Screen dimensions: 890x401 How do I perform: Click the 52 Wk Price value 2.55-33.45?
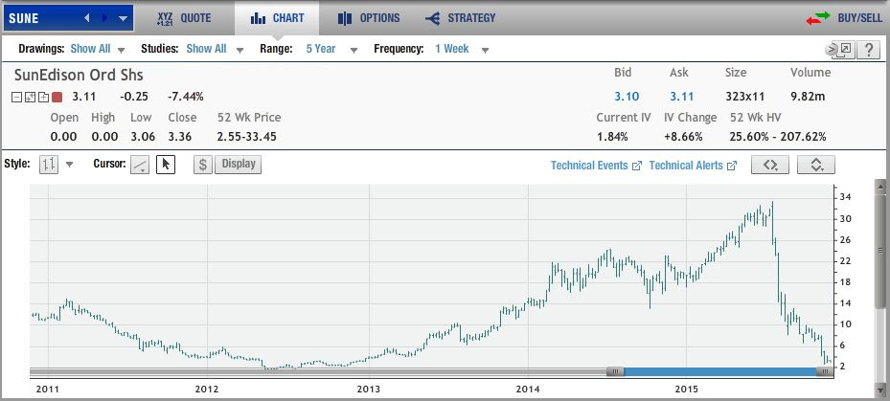coord(246,137)
